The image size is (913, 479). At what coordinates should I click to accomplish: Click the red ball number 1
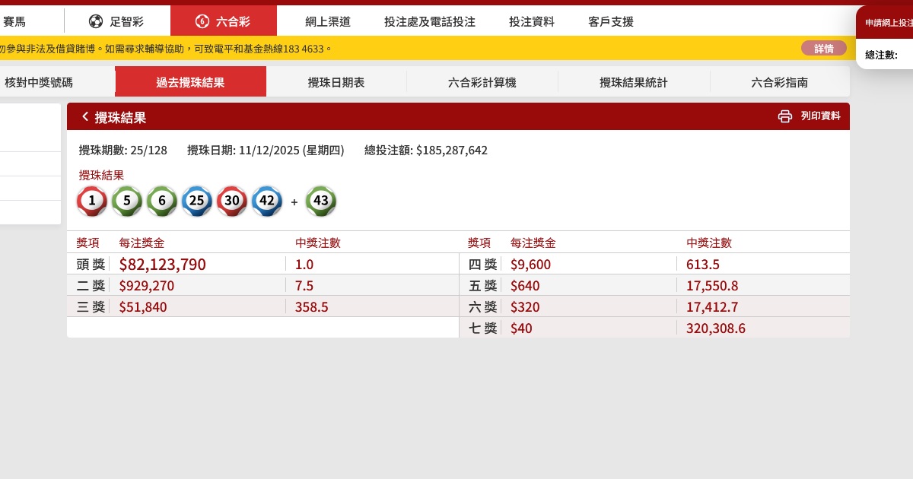point(92,201)
